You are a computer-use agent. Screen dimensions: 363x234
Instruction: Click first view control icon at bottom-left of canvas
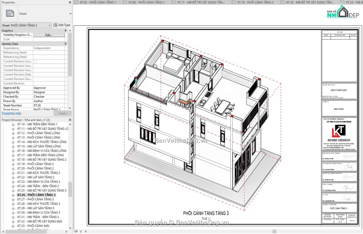76,231
